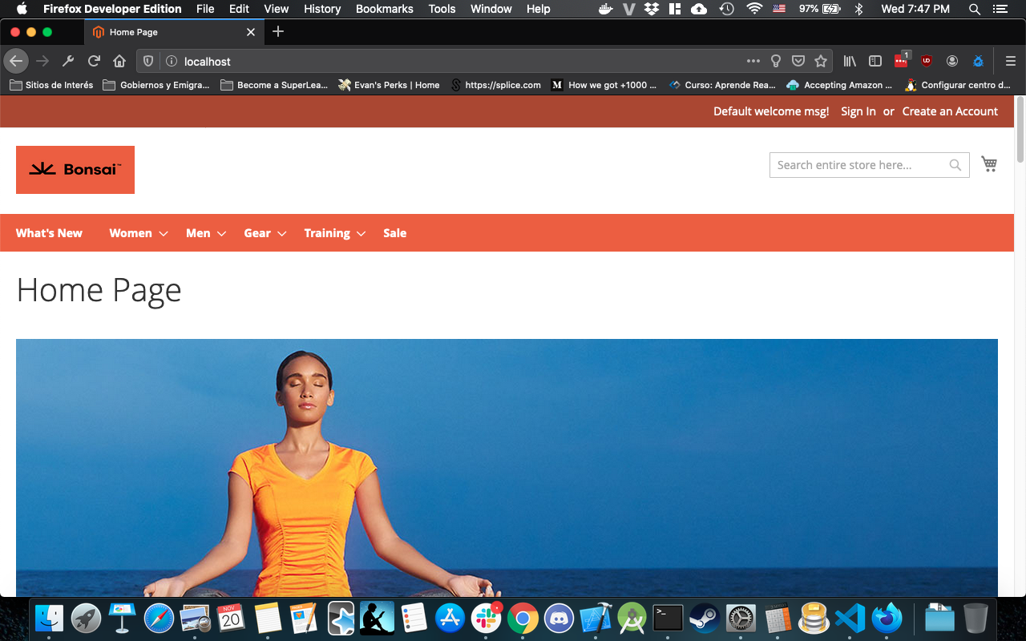Click the greyed-out forward arrow button

coord(43,61)
